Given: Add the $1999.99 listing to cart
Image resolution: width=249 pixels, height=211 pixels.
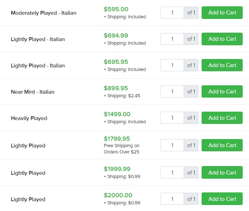Looking at the screenshot, I should tap(222, 173).
